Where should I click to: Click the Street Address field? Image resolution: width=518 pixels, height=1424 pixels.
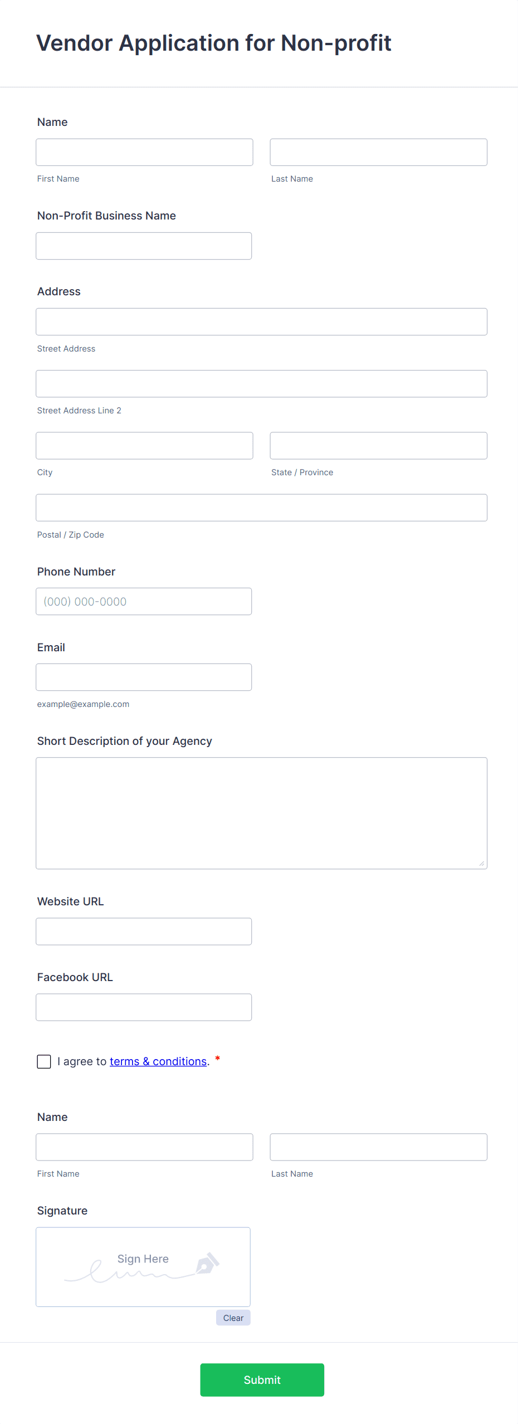pos(261,321)
